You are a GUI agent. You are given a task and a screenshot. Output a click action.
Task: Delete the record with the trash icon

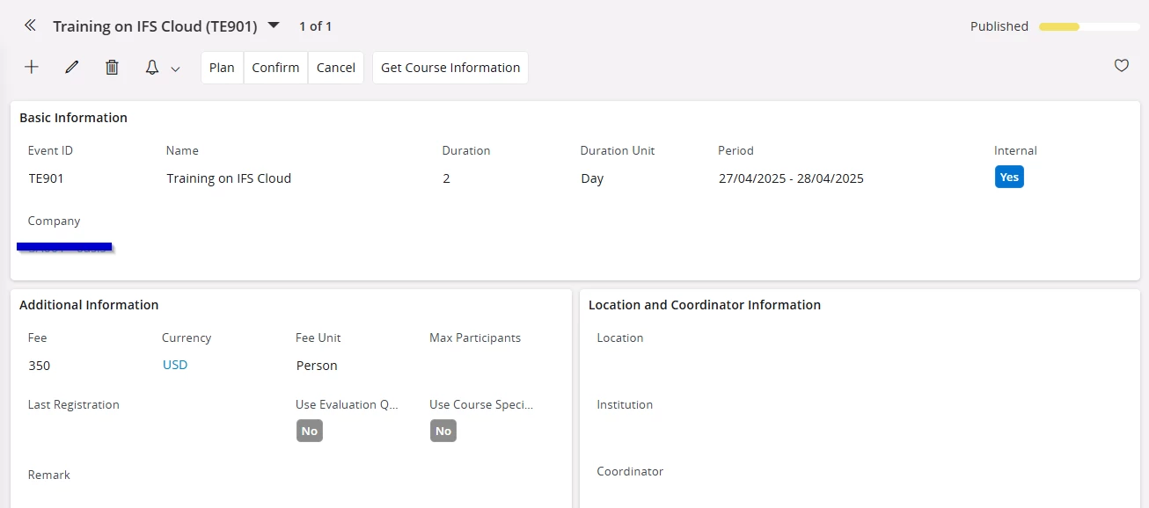coord(112,68)
